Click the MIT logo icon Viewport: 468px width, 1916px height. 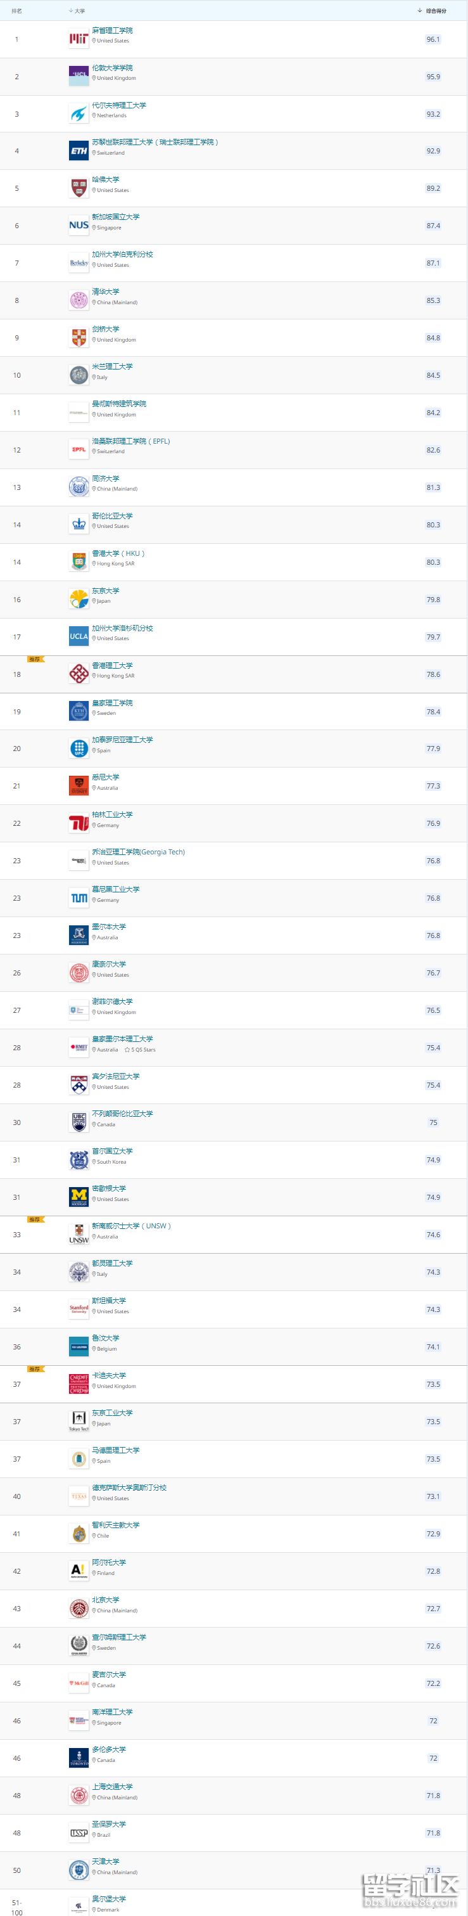79,39
